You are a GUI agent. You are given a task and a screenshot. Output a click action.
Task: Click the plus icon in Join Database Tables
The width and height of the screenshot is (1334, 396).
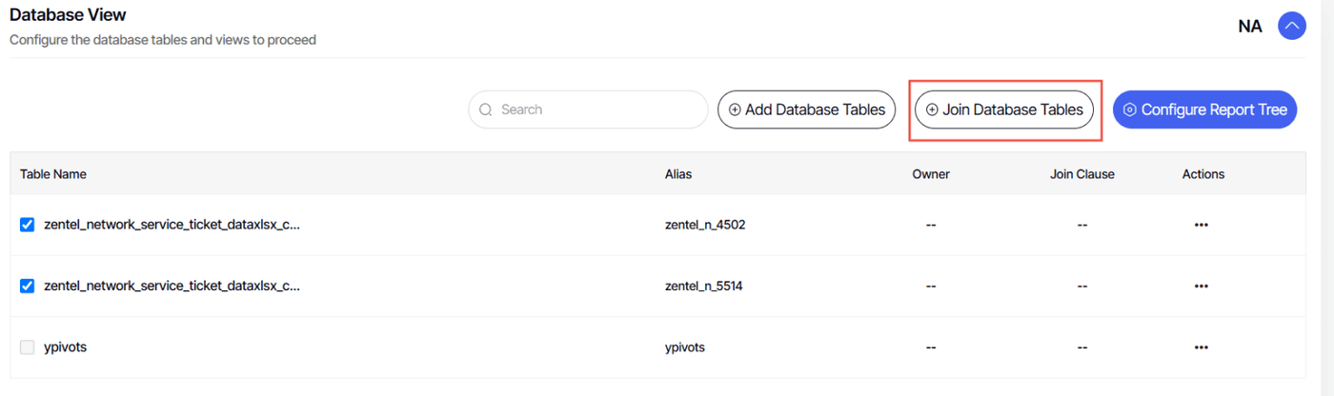[932, 109]
